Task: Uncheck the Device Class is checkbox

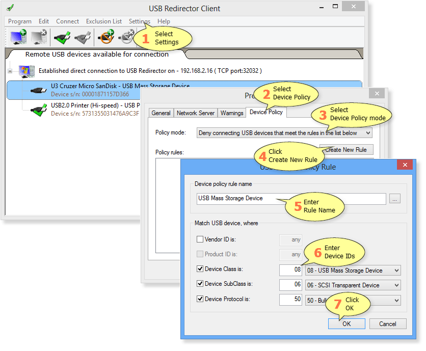Action: (200, 269)
